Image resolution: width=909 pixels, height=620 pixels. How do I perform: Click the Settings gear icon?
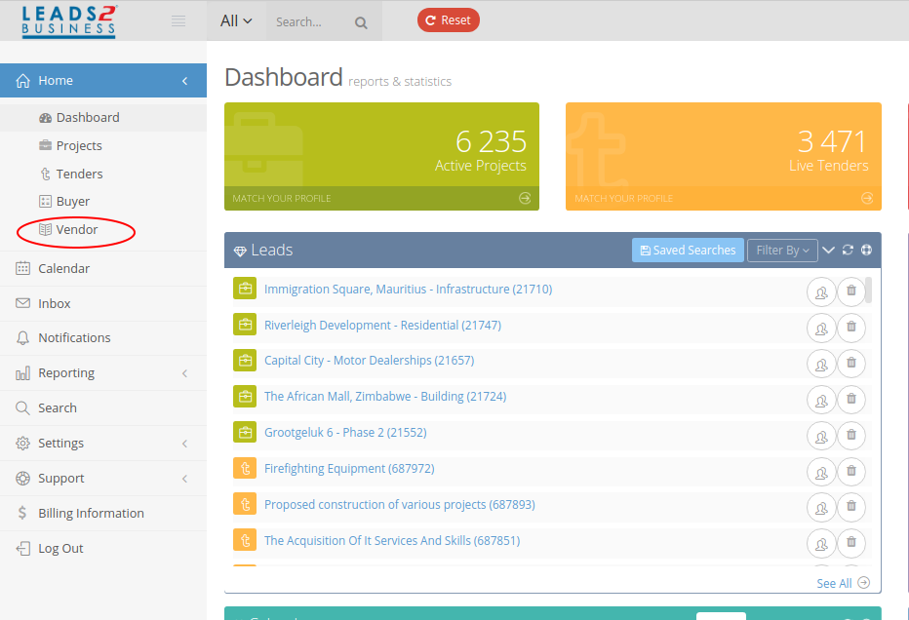(22, 444)
